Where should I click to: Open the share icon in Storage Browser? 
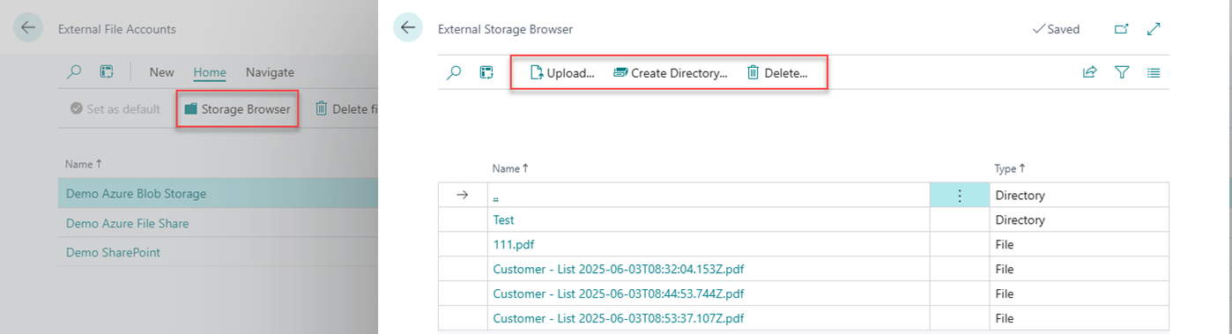click(1089, 73)
